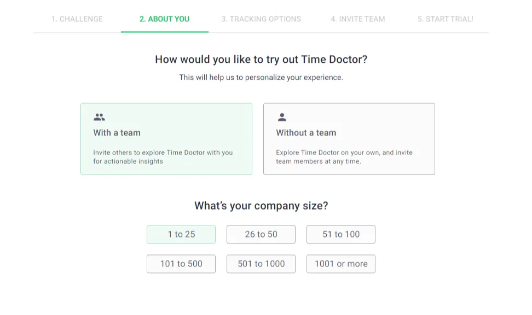Choose 51 to 100 company size
The width and height of the screenshot is (532, 315).
tap(341, 234)
